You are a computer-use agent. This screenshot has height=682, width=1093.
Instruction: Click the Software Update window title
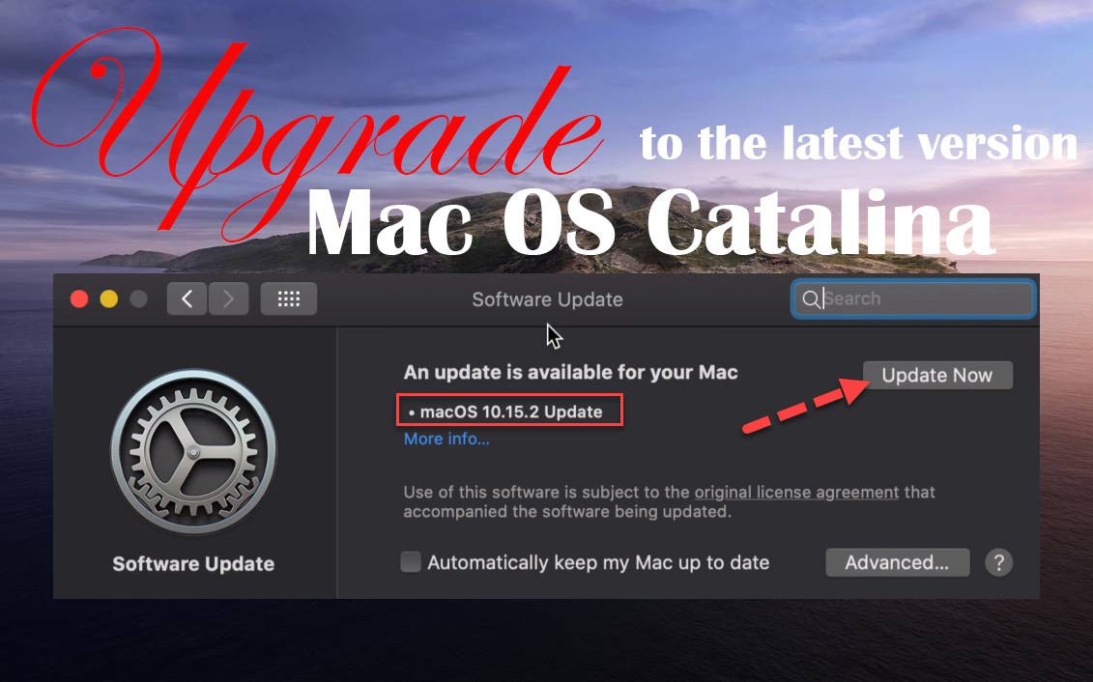pos(547,299)
